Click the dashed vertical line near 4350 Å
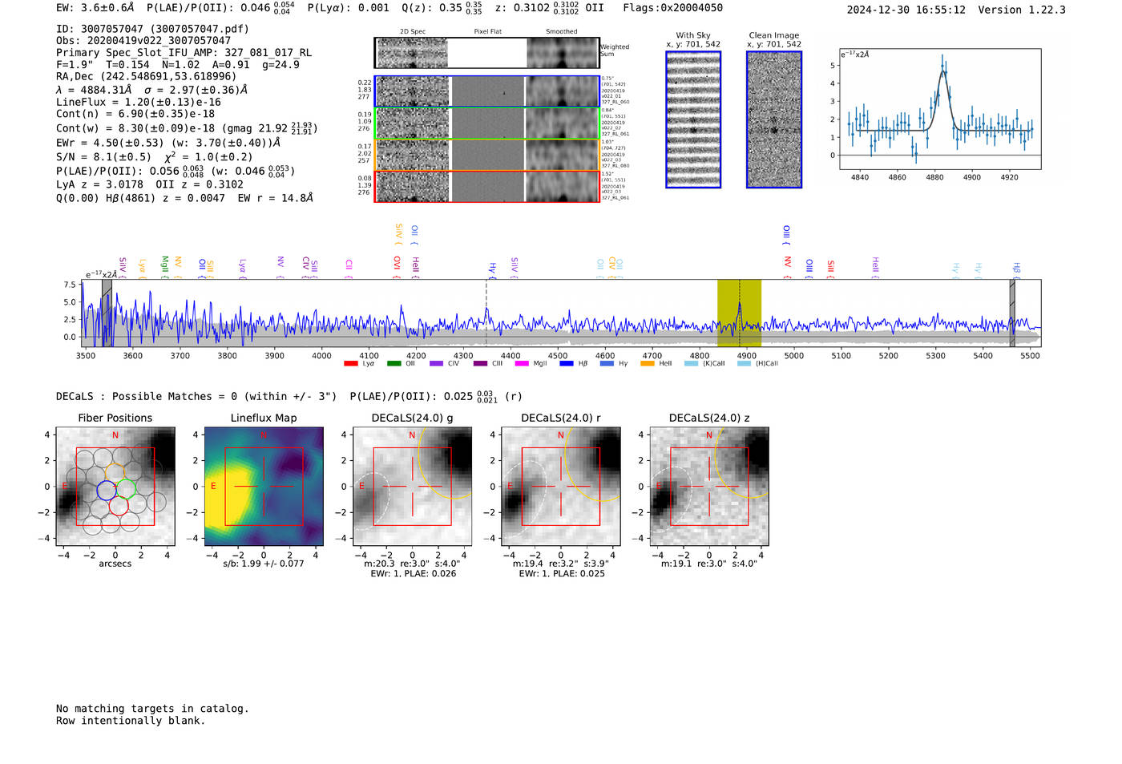The height and width of the screenshot is (764, 1122). [x=486, y=313]
